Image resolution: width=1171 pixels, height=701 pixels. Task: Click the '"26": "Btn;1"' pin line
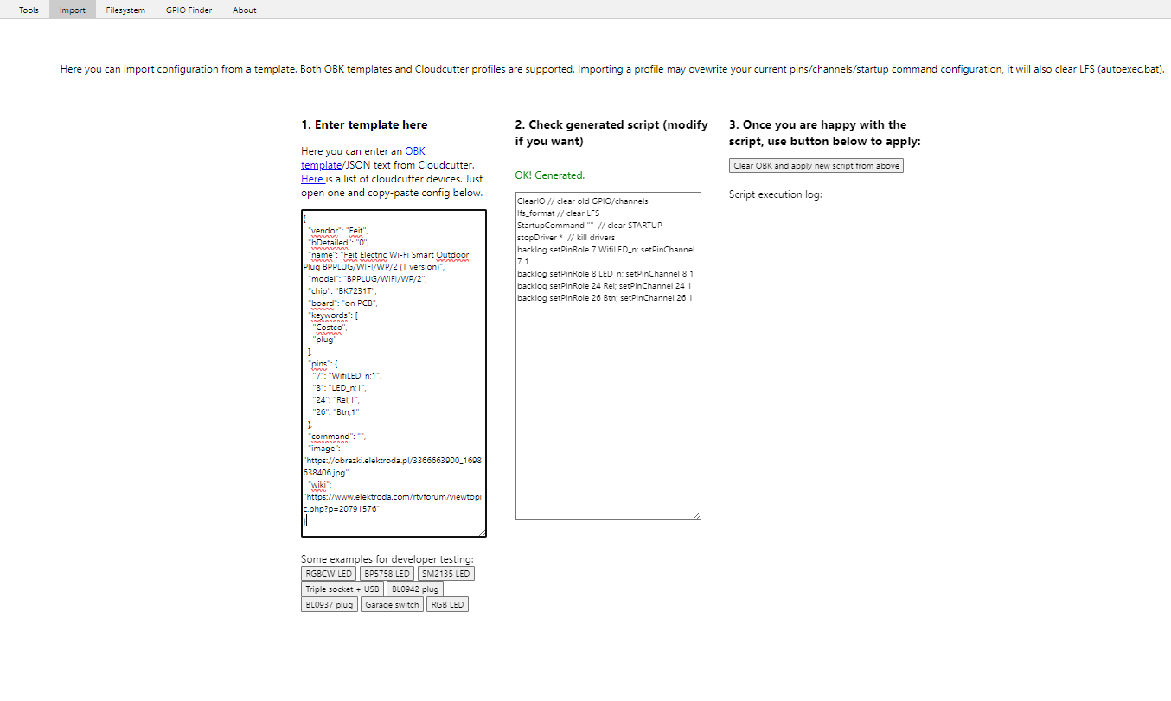tap(335, 412)
